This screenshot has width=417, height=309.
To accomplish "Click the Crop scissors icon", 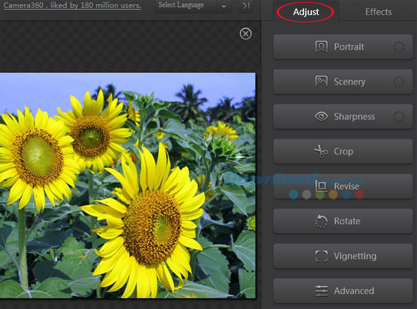I will 321,151.
